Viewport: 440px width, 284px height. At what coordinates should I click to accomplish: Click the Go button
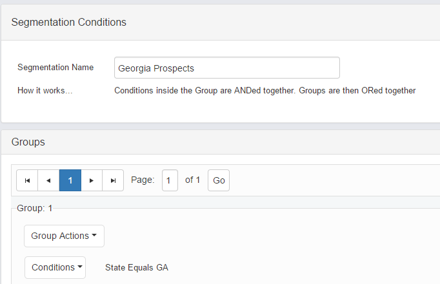point(219,181)
